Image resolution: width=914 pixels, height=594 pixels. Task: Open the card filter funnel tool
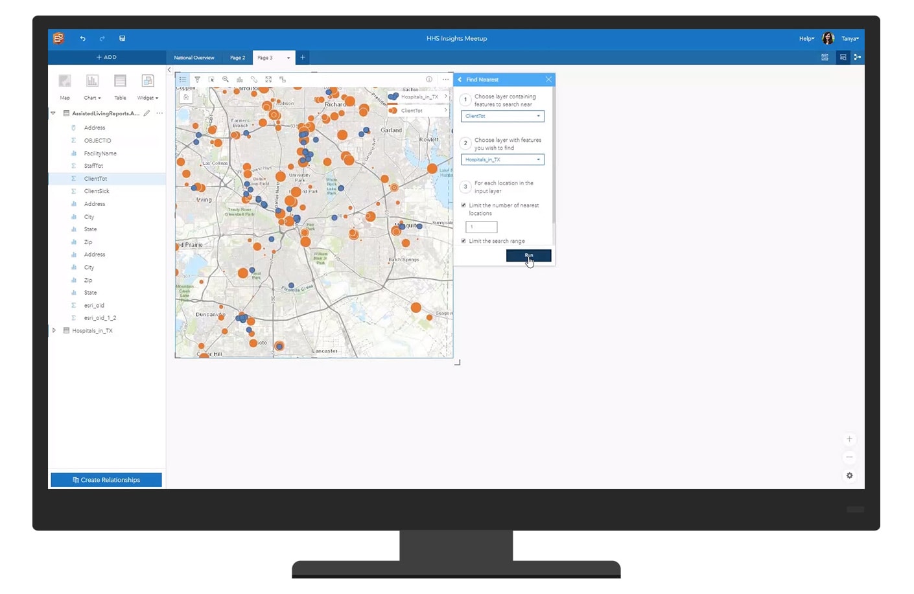[x=197, y=80]
